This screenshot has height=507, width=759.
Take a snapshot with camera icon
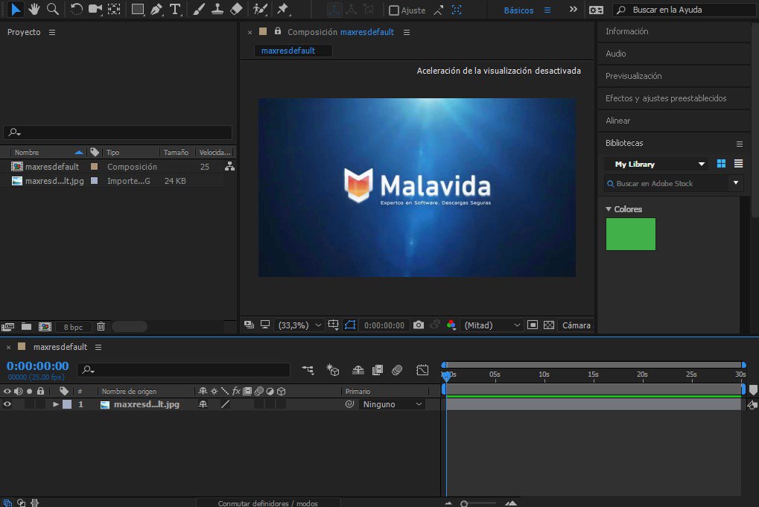pos(419,325)
